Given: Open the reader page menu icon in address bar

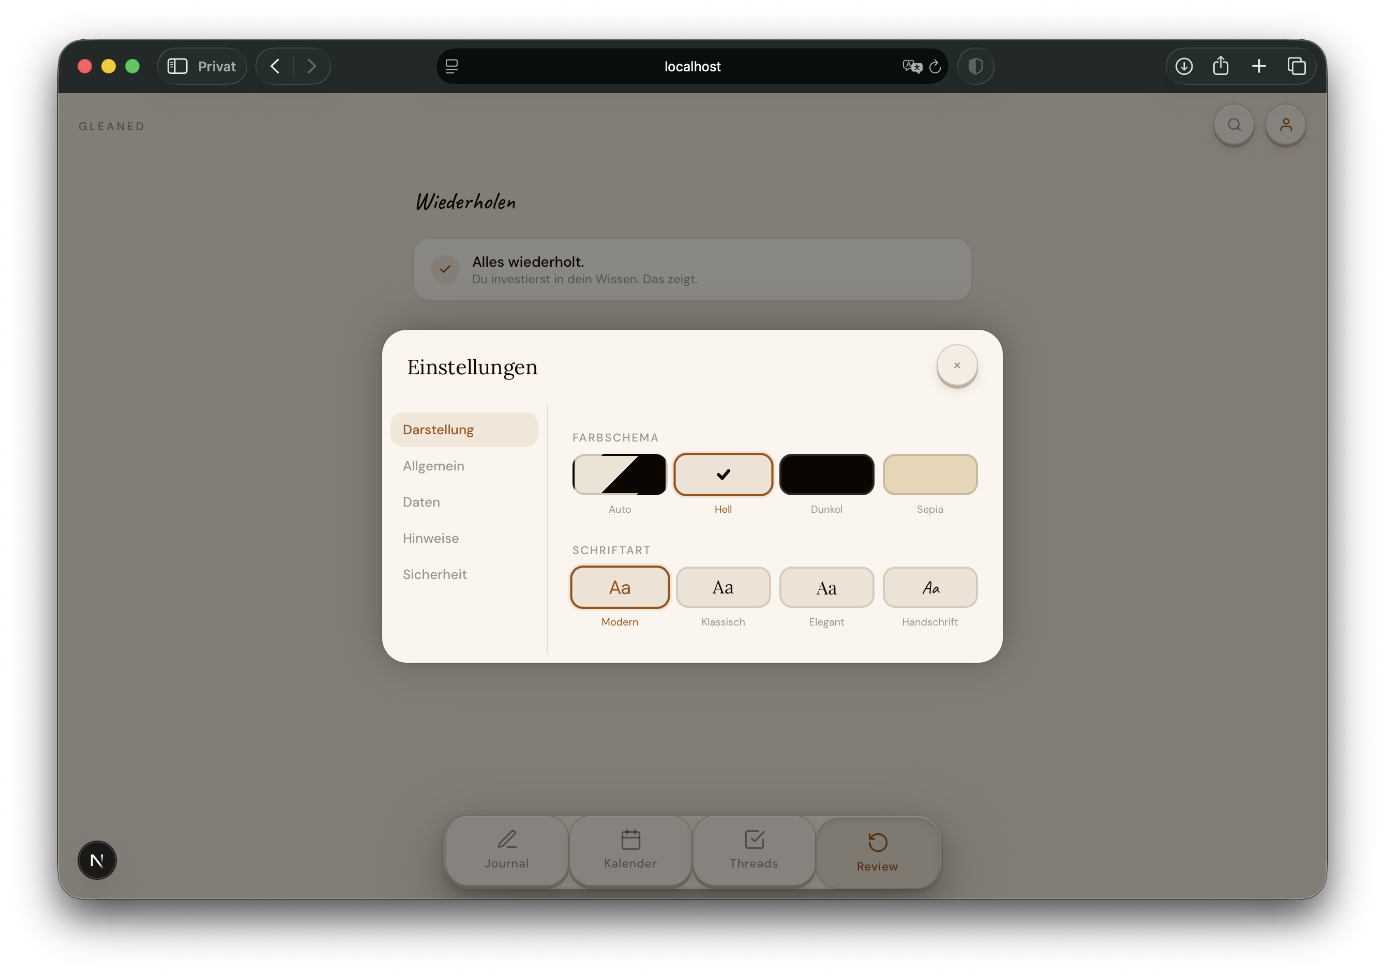Looking at the screenshot, I should click(x=452, y=66).
